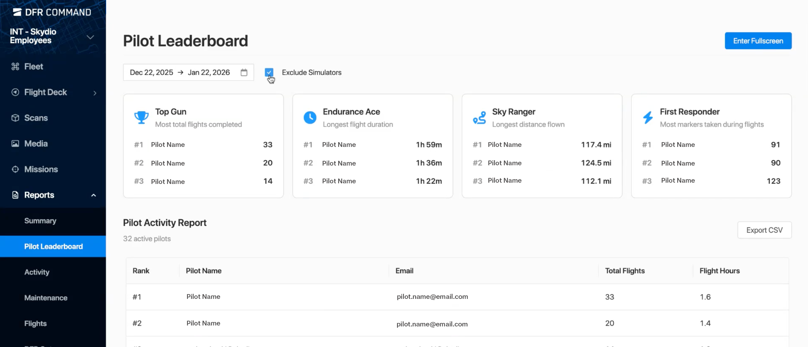The width and height of the screenshot is (808, 347).
Task: Click the 1.6 flight hours cell
Action: coord(705,297)
